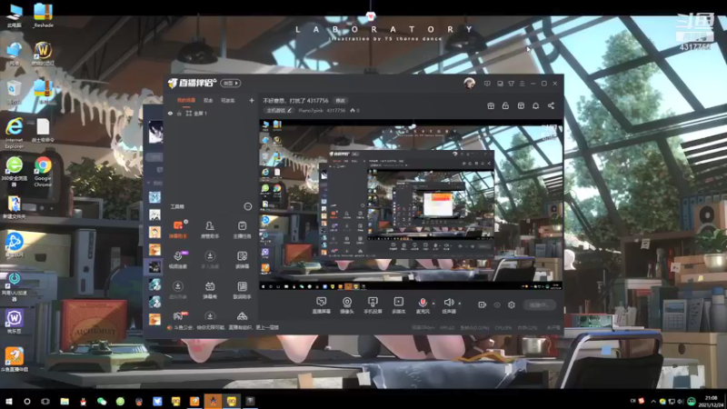Open File Explorer from taskbar
727x409 pixels.
coord(65,401)
